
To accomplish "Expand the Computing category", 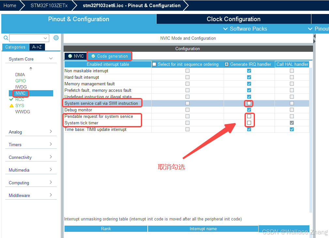I will coord(51,182).
